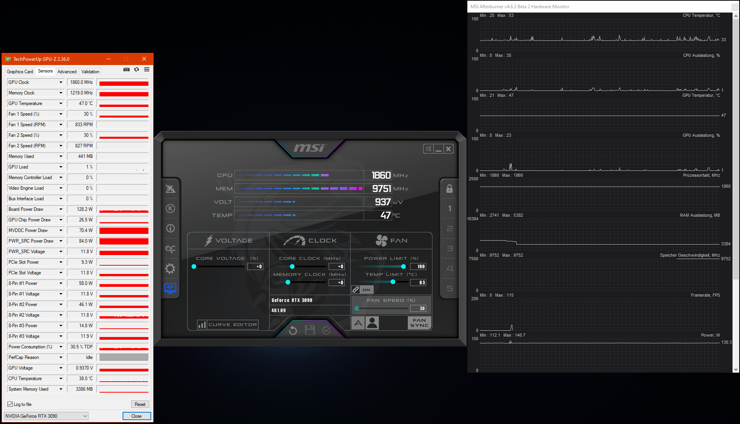Image resolution: width=740 pixels, height=424 pixels.
Task: Apply Afterburner settings with checkmark icon
Action: [327, 331]
